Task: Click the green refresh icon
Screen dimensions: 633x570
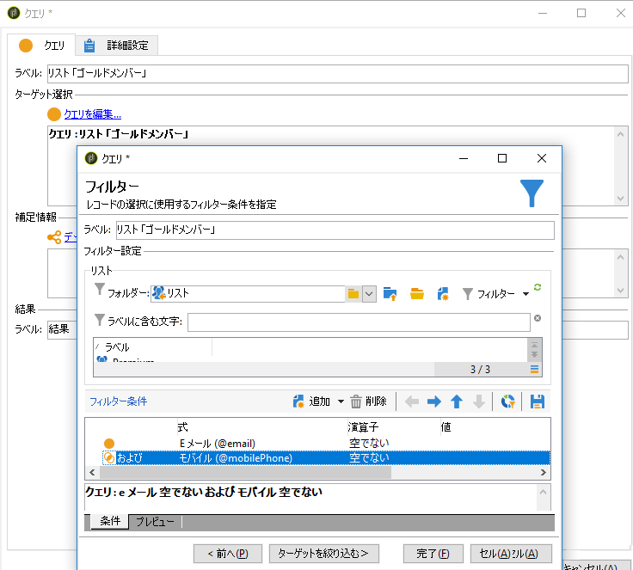Action: [x=538, y=287]
